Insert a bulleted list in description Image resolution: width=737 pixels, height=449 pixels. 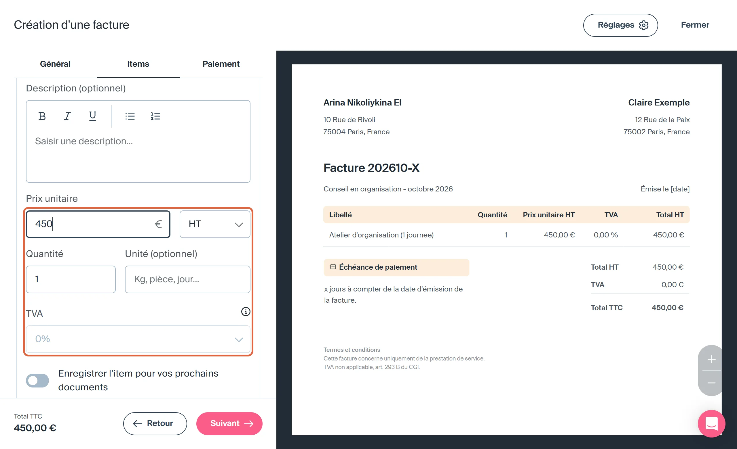pos(130,116)
